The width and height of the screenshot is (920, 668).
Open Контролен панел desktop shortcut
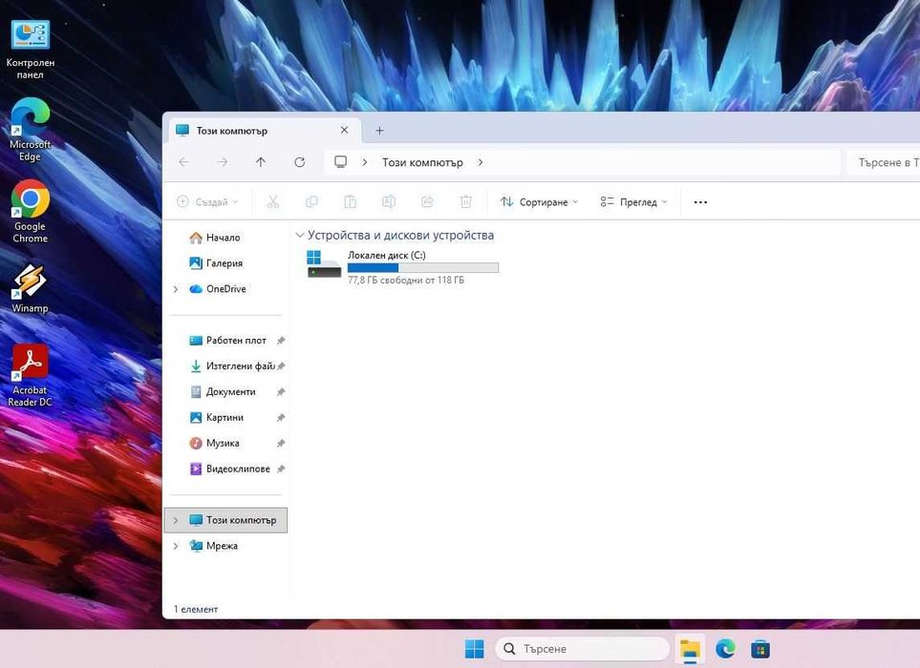click(30, 50)
